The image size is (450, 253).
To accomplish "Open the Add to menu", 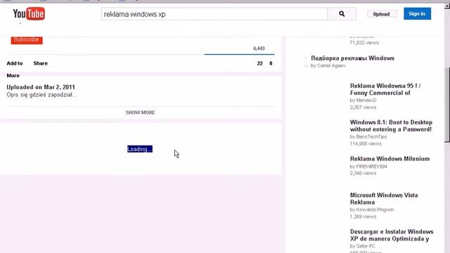I will pos(15,63).
